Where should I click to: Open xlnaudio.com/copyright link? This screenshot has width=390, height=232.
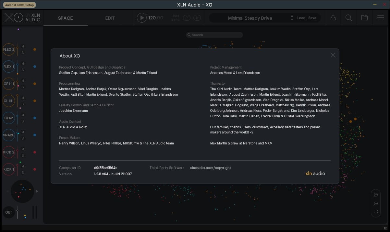tap(211, 168)
